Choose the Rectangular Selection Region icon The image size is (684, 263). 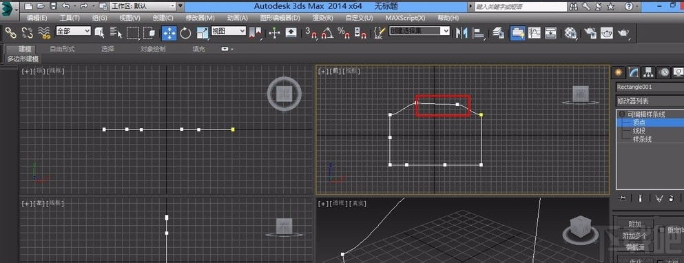(133, 33)
